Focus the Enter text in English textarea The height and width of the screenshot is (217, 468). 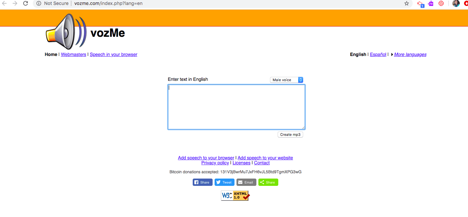click(236, 107)
